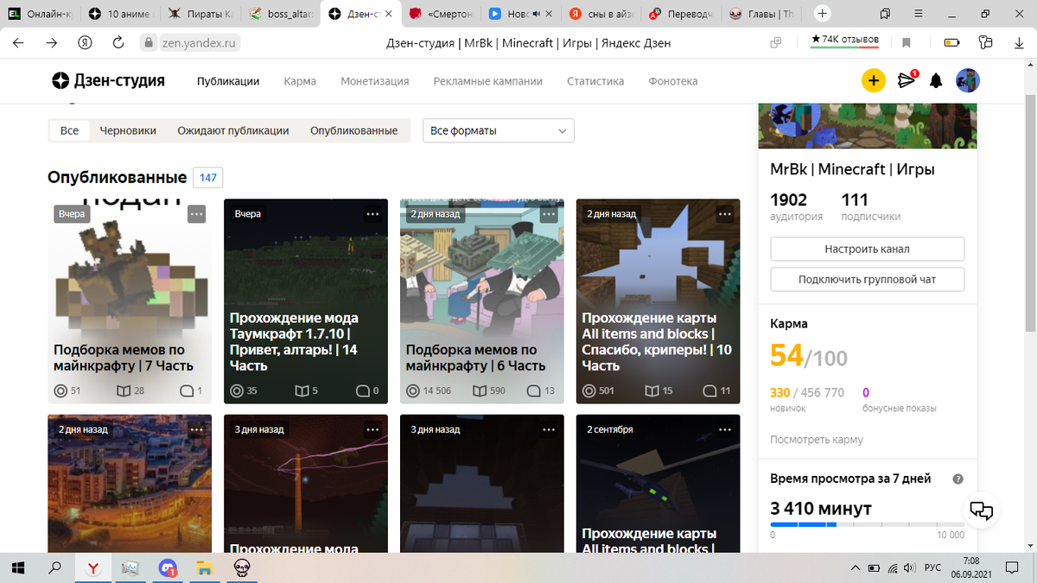Select the Опубликованные filter tab
Viewport: 1037px width, 583px height.
354,130
